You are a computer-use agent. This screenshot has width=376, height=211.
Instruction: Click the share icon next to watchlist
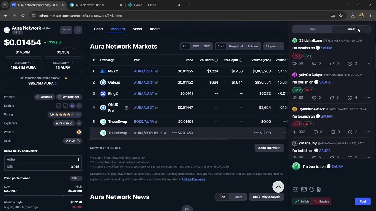point(78,30)
